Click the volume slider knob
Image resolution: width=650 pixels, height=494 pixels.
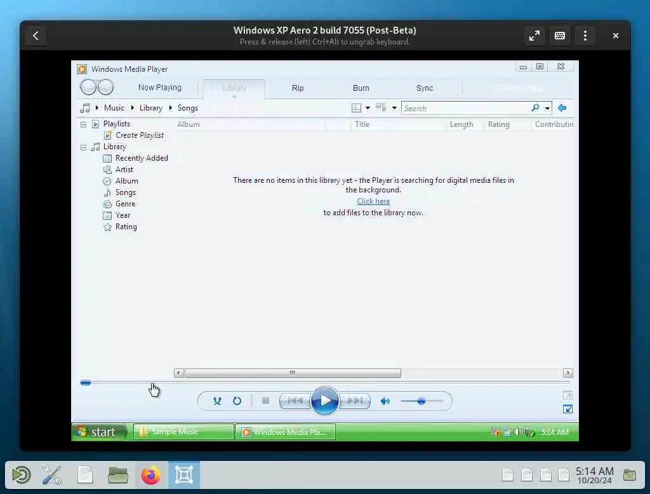click(421, 401)
